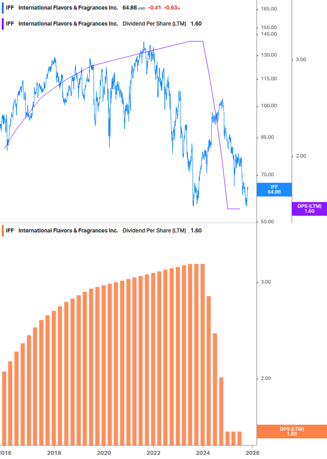The width and height of the screenshot is (327, 459).
Task: Click the 2016 label on time axis
Action: click(x=5, y=453)
